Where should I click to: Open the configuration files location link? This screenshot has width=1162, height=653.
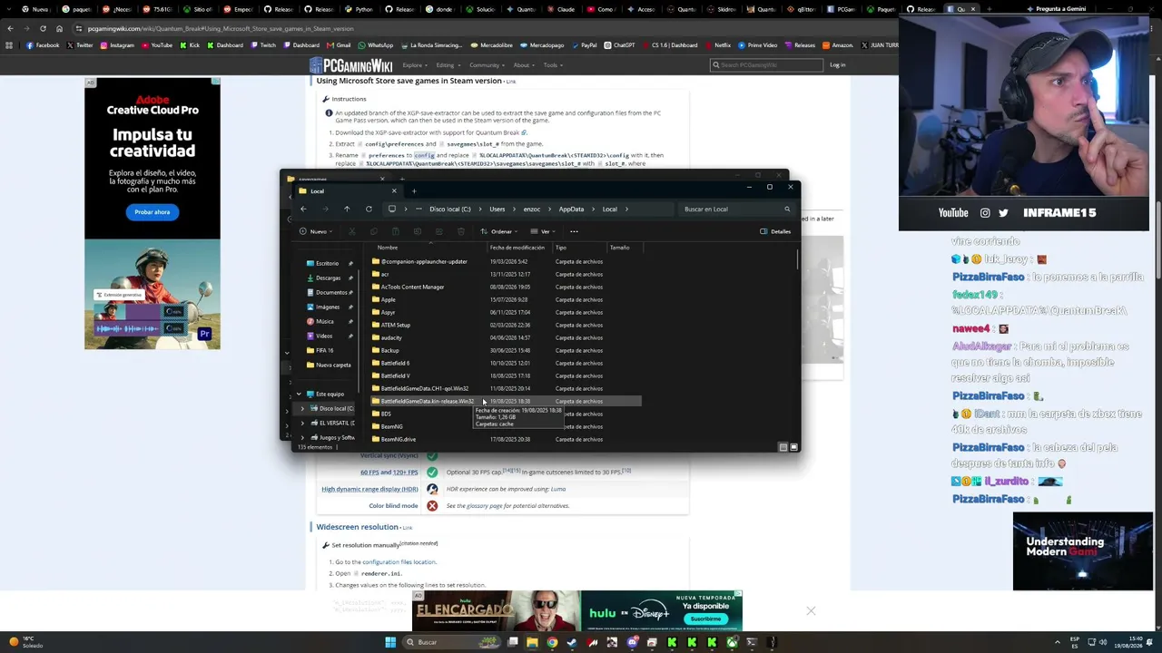click(x=399, y=562)
